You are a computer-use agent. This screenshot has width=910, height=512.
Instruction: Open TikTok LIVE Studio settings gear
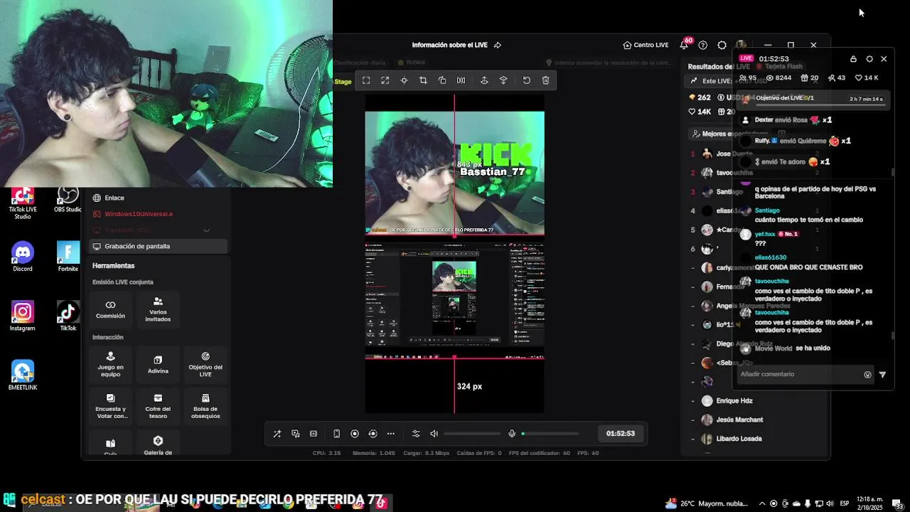pos(722,45)
